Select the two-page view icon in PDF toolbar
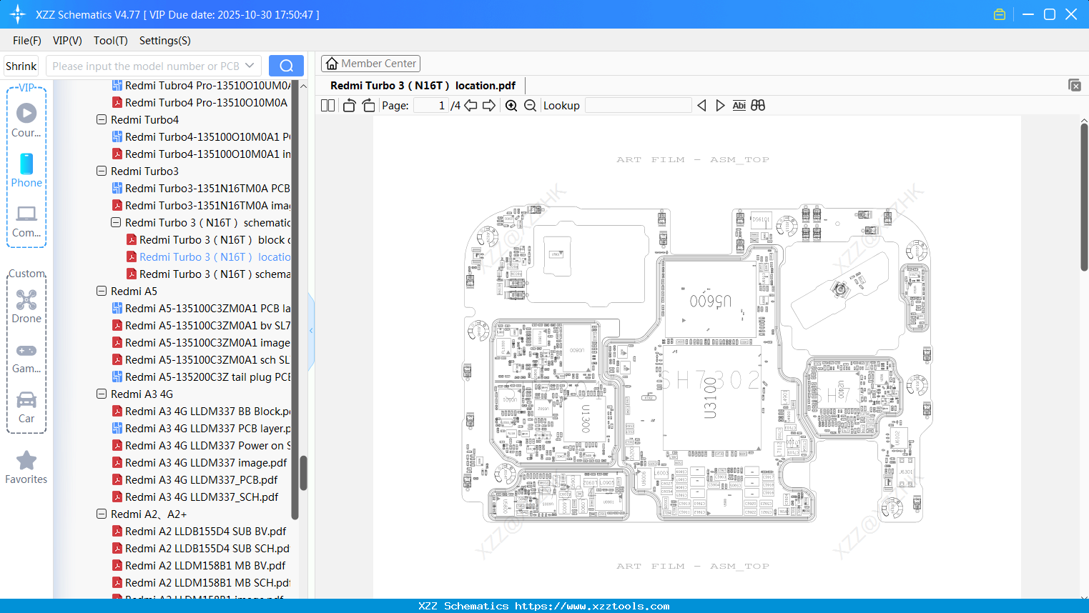This screenshot has height=613, width=1089. [x=327, y=105]
